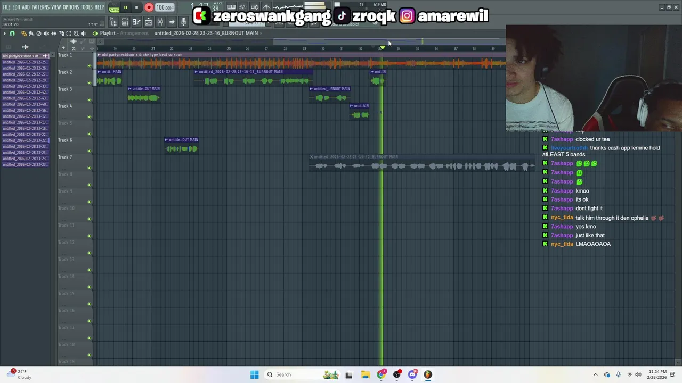The height and width of the screenshot is (383, 682).
Task: Toggle the PAT/SONG mode switch
Action: 114,7
